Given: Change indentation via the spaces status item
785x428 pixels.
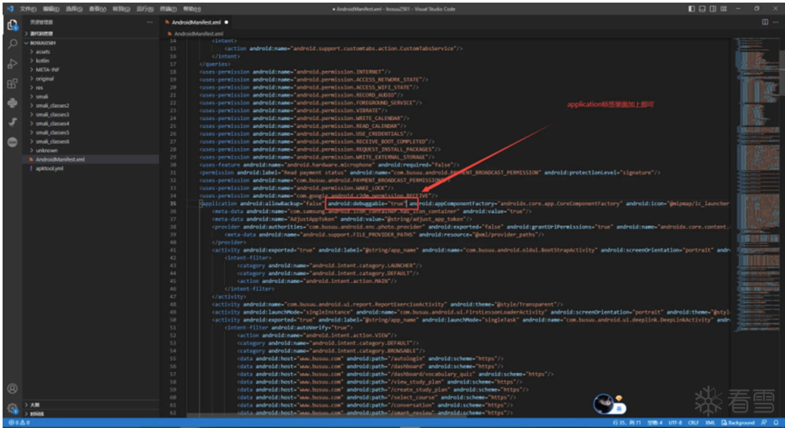Looking at the screenshot, I should click(655, 422).
